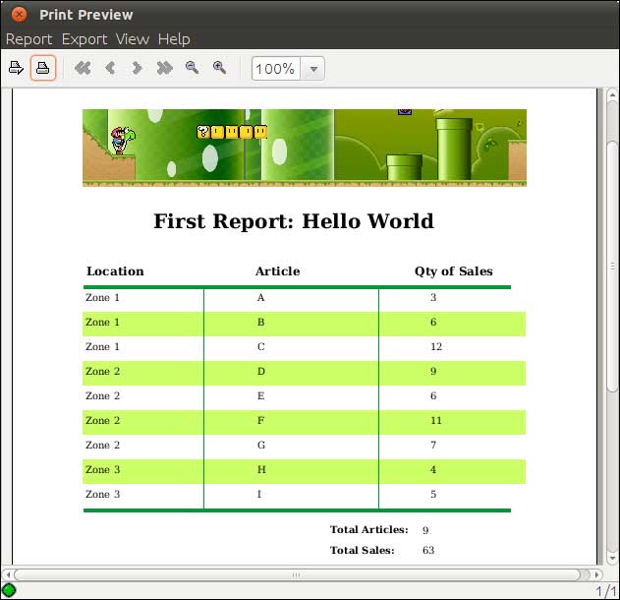
Task: Open the Export menu
Action: coord(85,39)
